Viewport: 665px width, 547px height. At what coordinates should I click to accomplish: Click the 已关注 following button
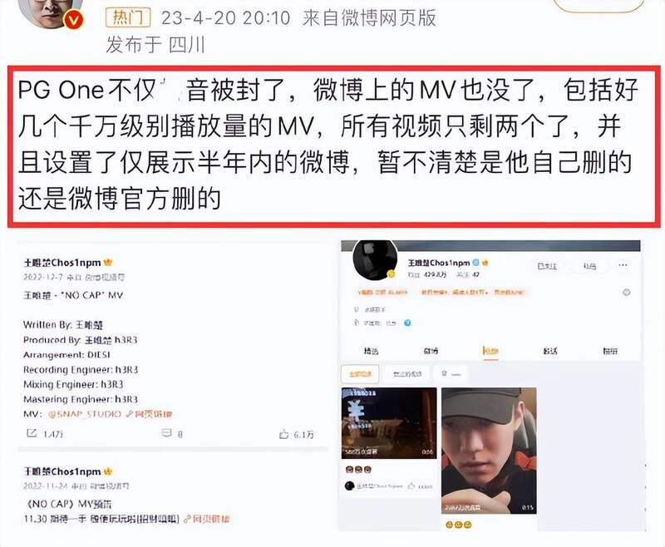[x=547, y=266]
